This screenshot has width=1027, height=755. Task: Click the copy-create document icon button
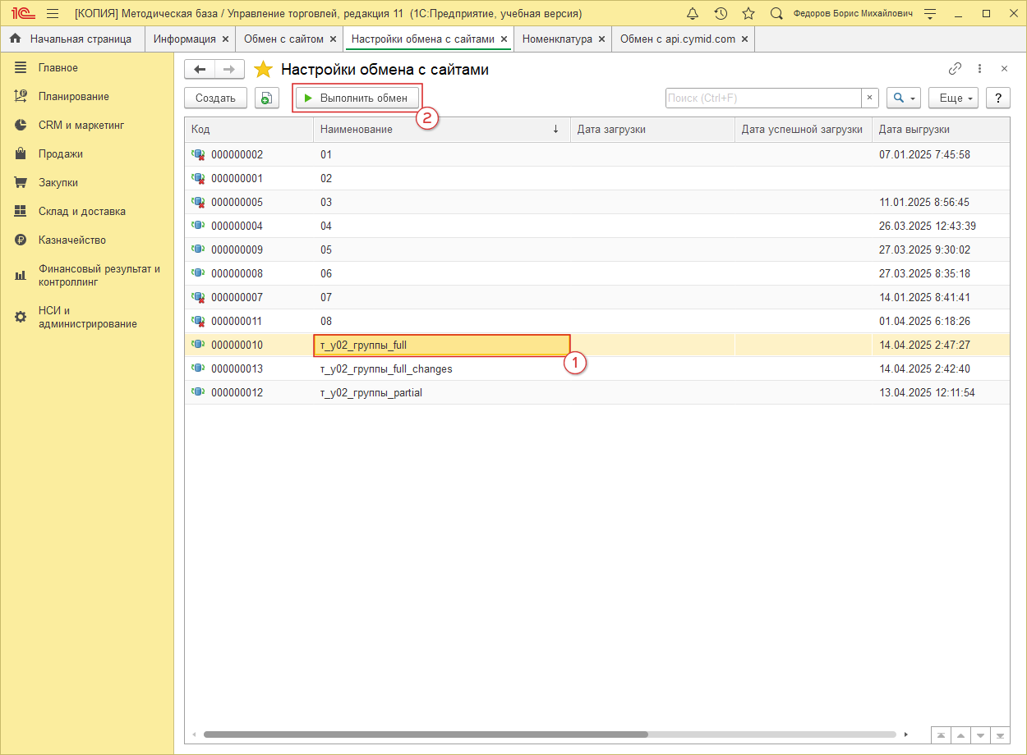pos(266,98)
